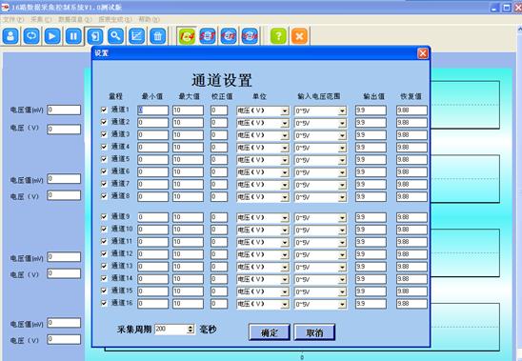Image resolution: width=522 pixels, height=361 pixels.
Task: Open the 文件 menu
Action: pos(13,20)
